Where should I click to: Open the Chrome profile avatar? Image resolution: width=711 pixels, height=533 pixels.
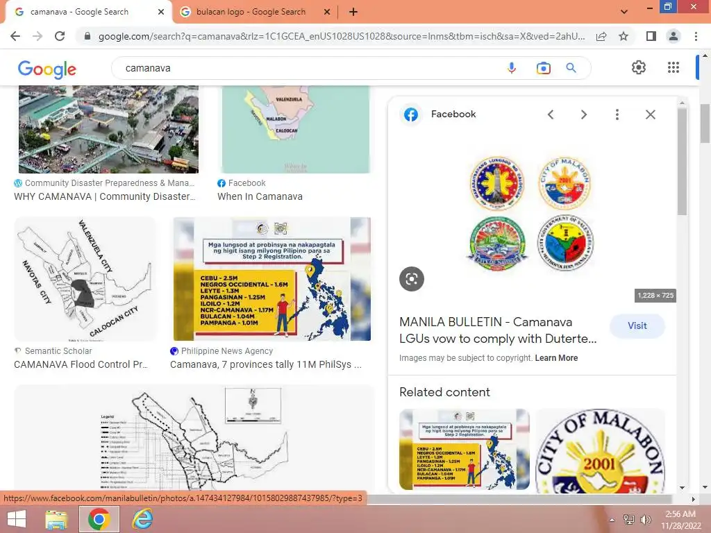coord(674,36)
